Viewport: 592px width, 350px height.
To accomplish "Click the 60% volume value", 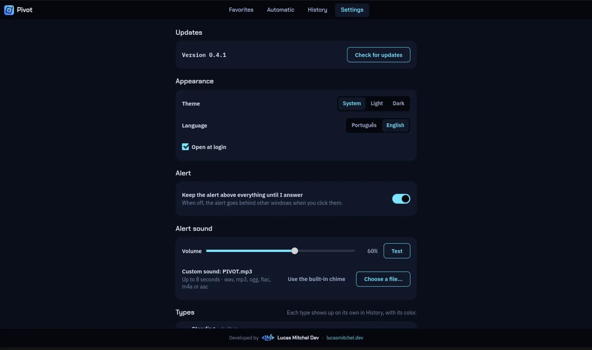I will [372, 251].
